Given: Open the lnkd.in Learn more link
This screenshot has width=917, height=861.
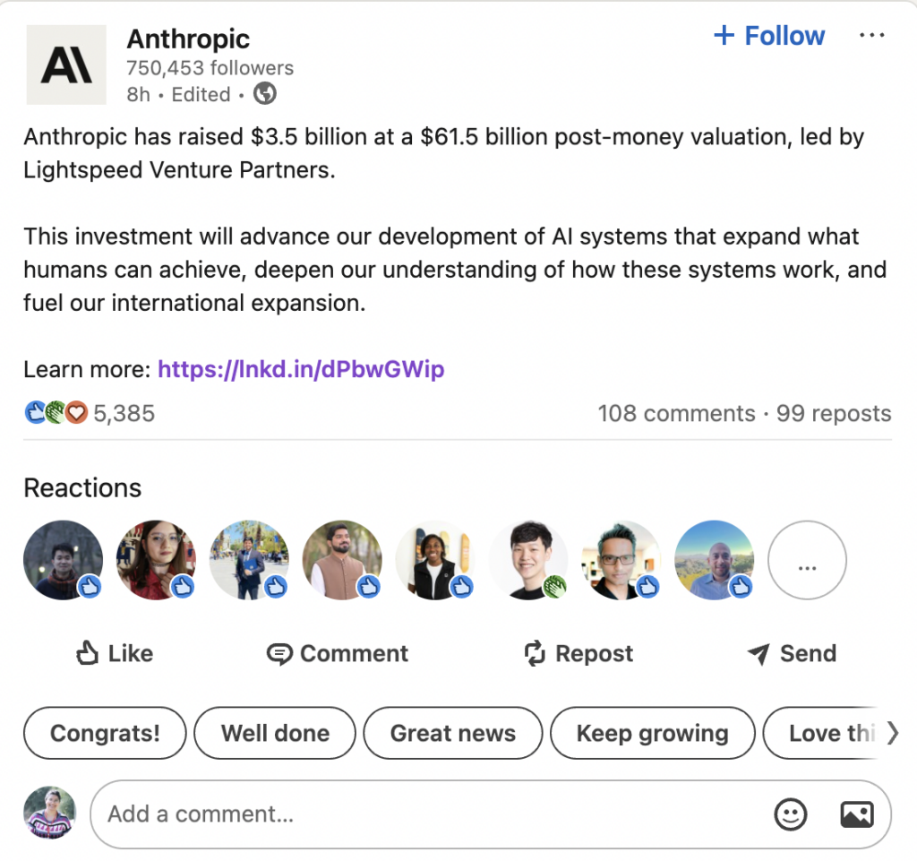Looking at the screenshot, I should tap(301, 369).
